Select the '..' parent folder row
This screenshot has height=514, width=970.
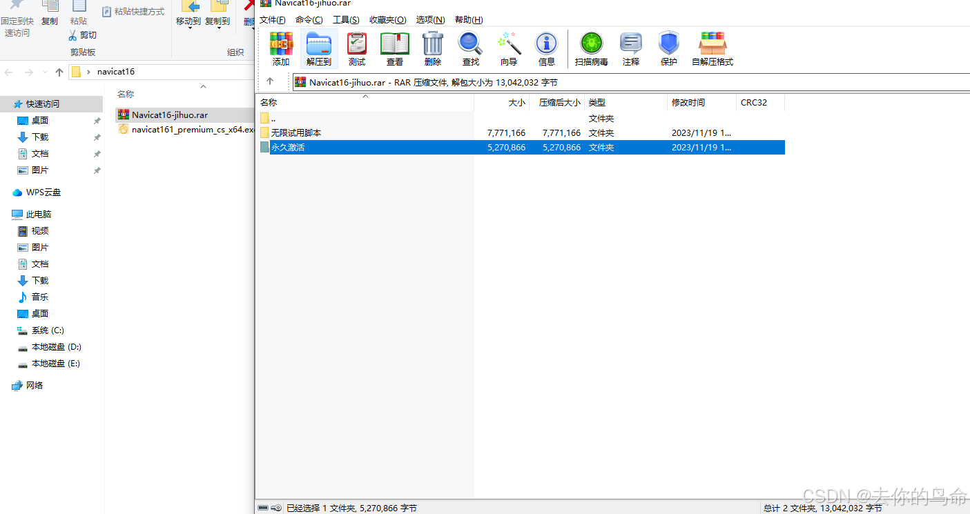pyautogui.click(x=521, y=118)
